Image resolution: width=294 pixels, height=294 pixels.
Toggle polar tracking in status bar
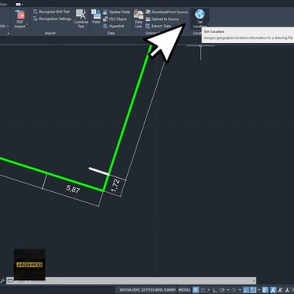pyautogui.click(x=222, y=290)
